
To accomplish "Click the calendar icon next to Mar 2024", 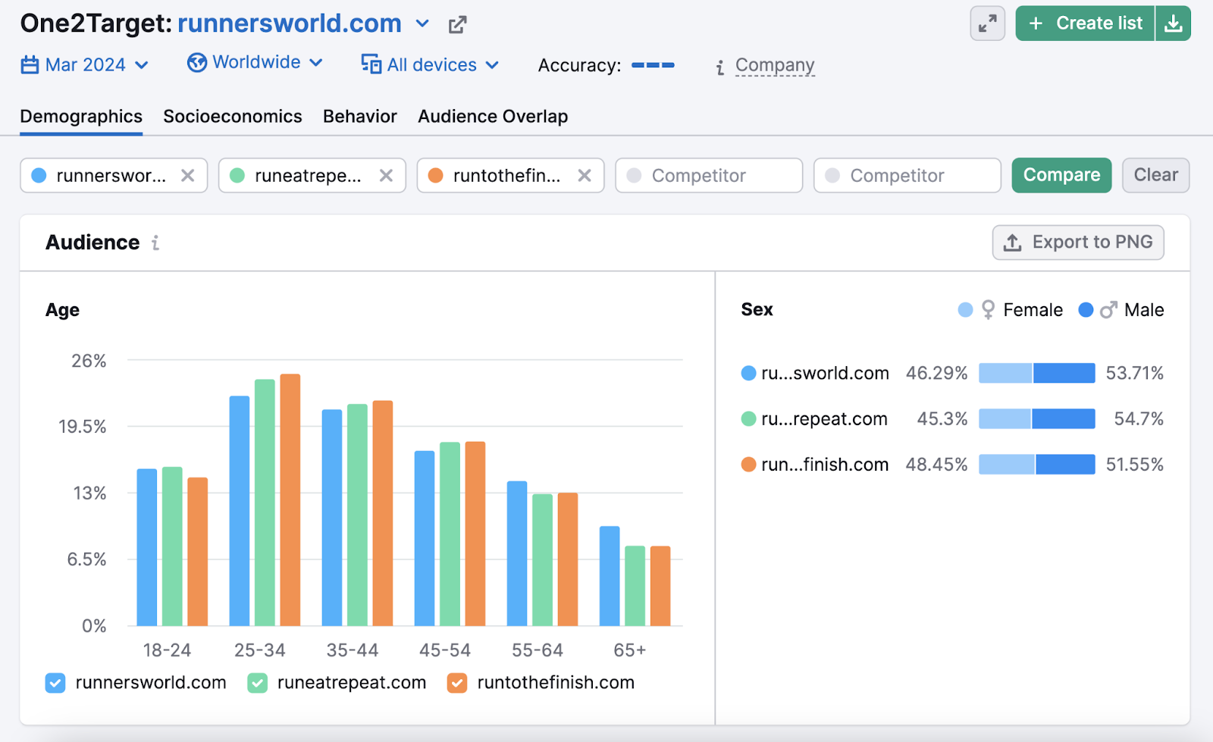I will (x=30, y=65).
